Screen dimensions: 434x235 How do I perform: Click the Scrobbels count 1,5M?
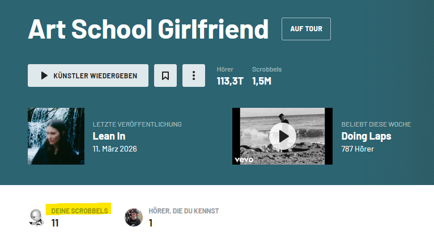(x=262, y=81)
